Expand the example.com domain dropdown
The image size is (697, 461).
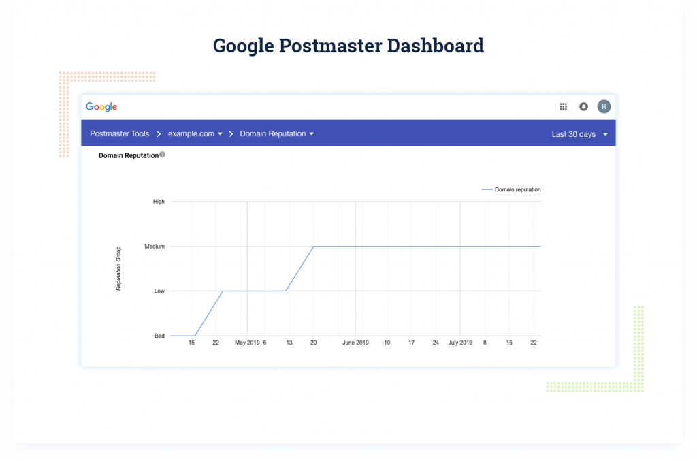[x=220, y=134]
